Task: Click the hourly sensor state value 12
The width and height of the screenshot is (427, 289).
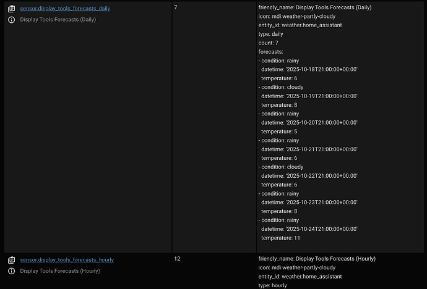Action: [x=177, y=259]
